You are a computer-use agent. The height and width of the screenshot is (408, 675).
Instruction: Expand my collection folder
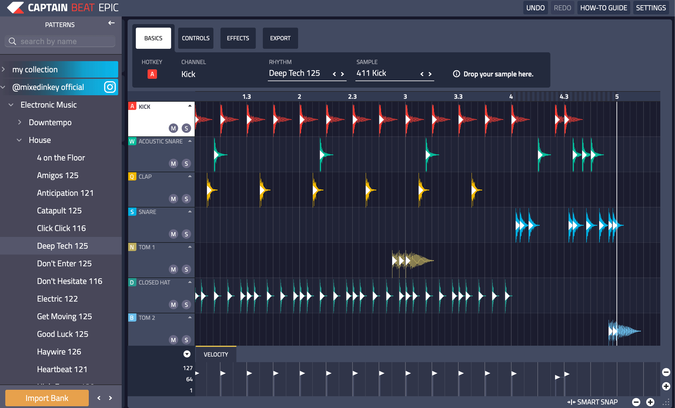pos(3,69)
